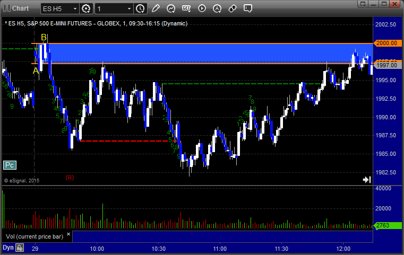Click the 1985.00 price axis label
Image resolution: width=404 pixels, height=255 pixels.
coord(386,154)
